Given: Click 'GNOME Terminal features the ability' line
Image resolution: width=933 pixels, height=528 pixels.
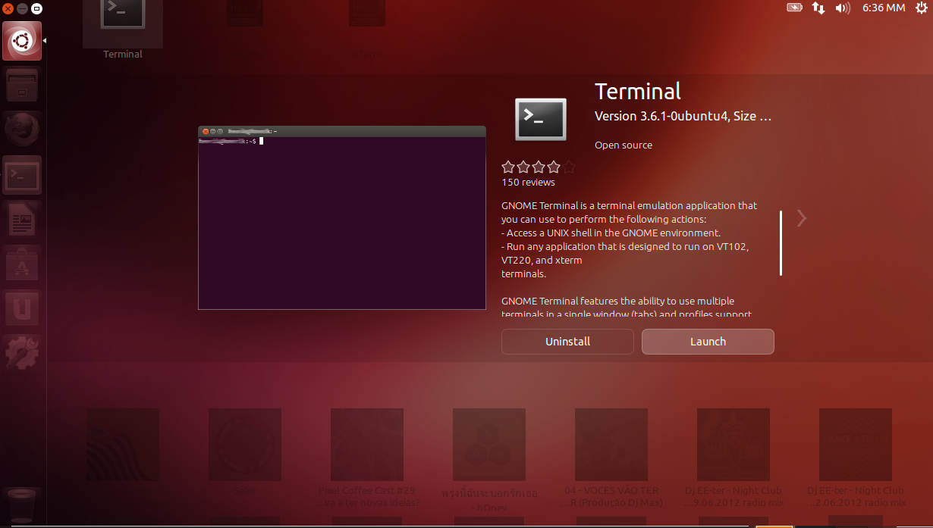Looking at the screenshot, I should point(618,301).
